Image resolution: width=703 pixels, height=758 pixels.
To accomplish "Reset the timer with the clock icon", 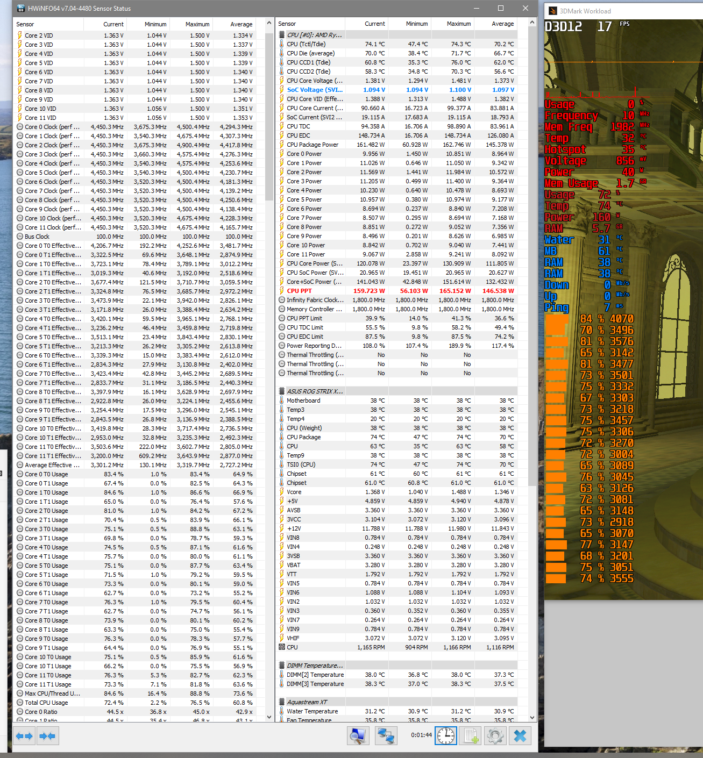I will coord(446,736).
